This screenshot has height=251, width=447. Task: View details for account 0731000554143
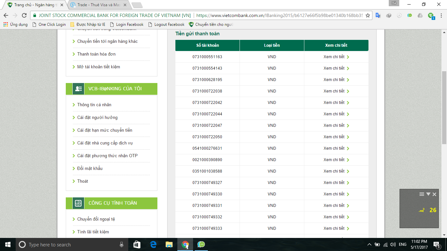click(x=336, y=68)
